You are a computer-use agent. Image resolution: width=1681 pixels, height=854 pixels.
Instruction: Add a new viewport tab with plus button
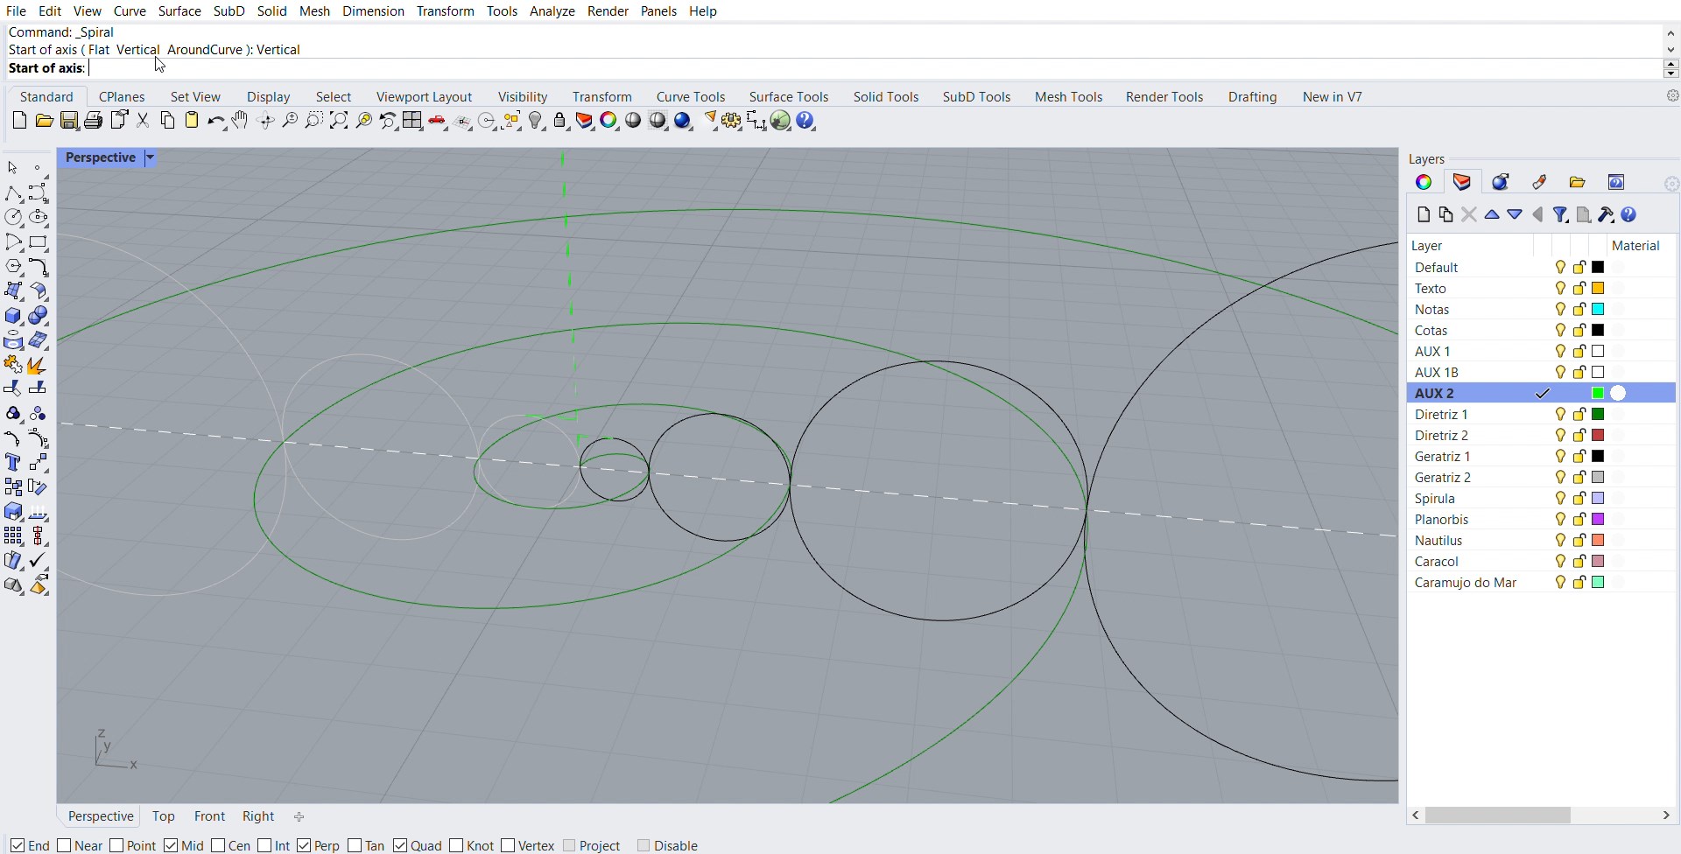(x=299, y=817)
